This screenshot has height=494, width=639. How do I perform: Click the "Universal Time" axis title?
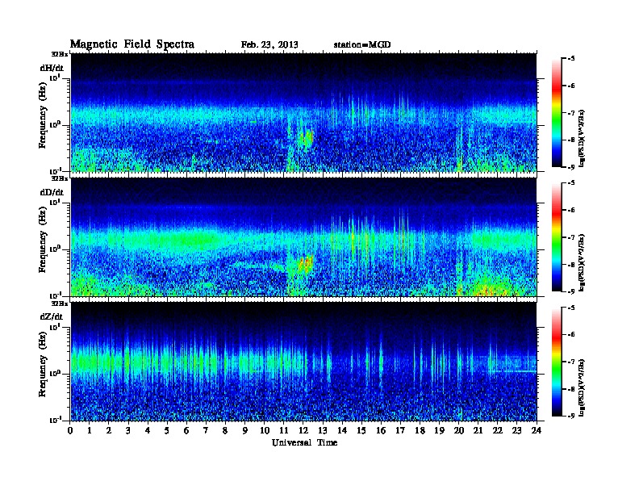coord(304,442)
